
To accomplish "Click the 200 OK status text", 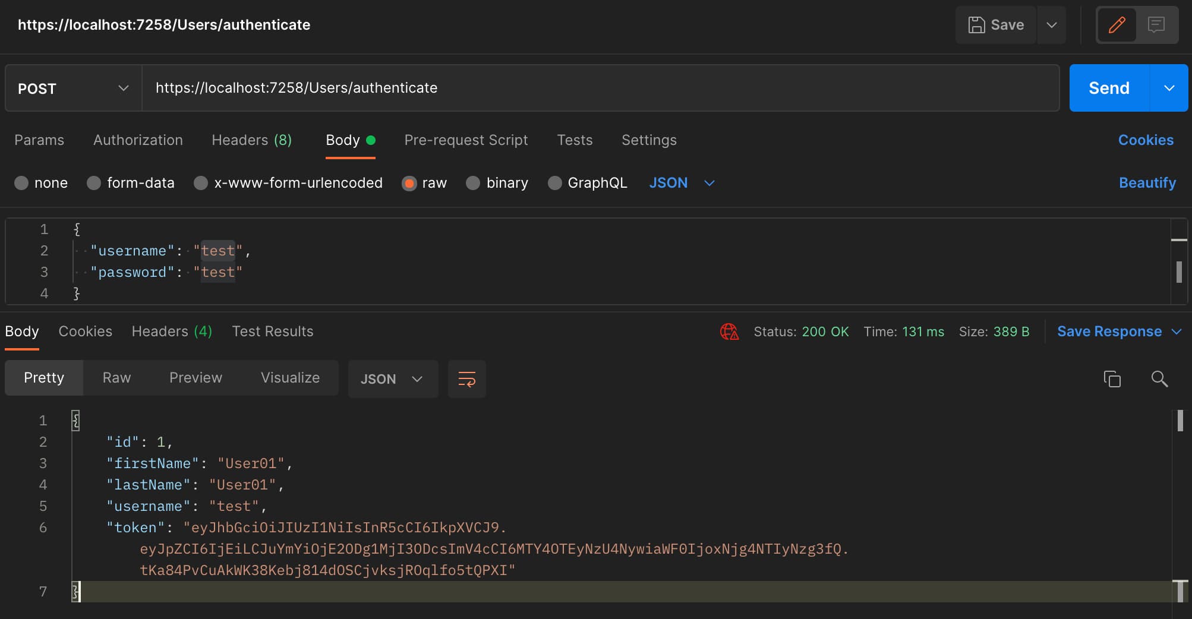I will [x=825, y=331].
